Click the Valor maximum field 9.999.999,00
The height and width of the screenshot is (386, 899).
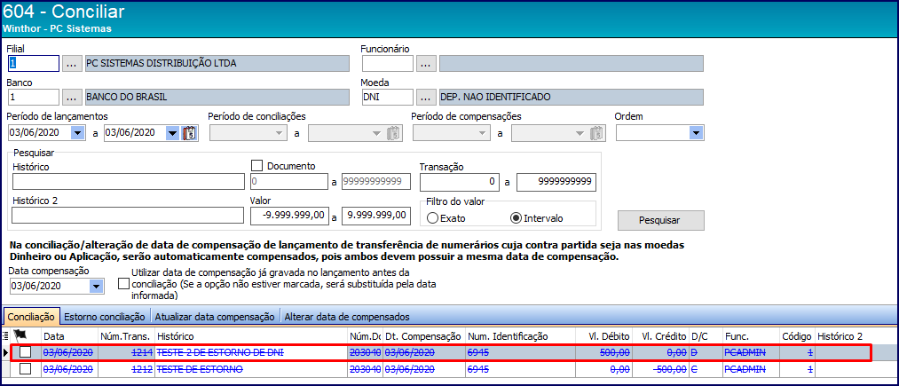376,216
